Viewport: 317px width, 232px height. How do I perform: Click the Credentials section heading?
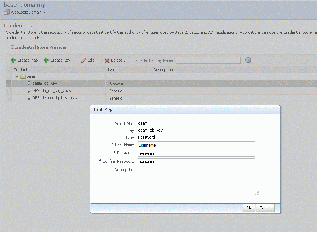coord(18,26)
